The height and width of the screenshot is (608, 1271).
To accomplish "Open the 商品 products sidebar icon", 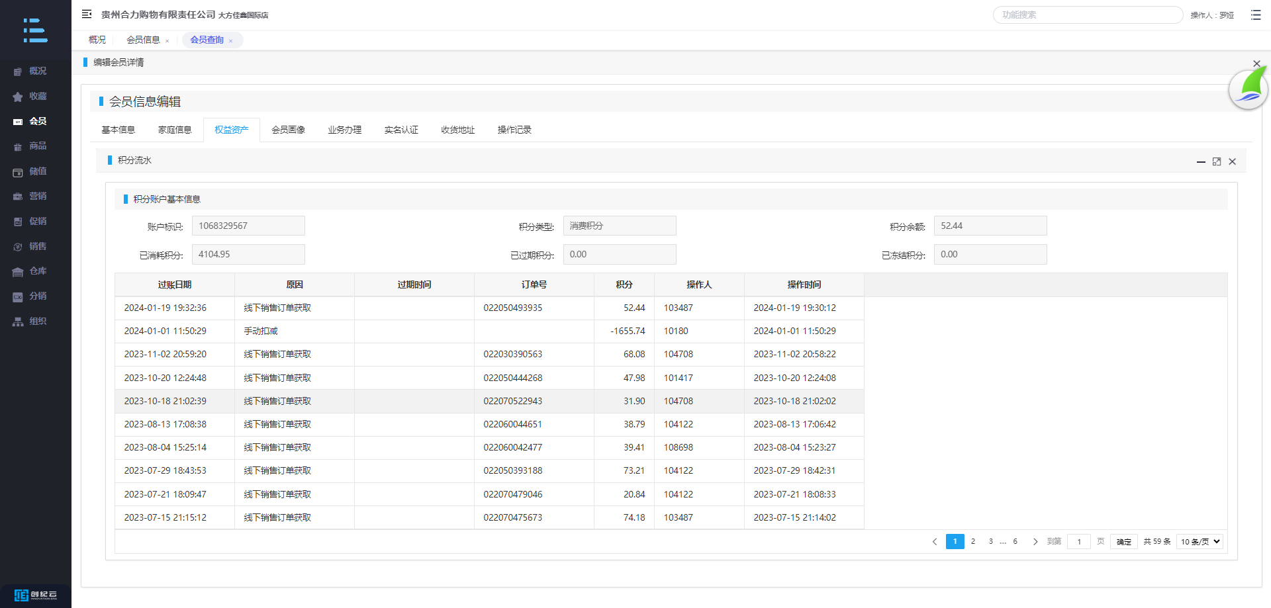I will 18,147.
